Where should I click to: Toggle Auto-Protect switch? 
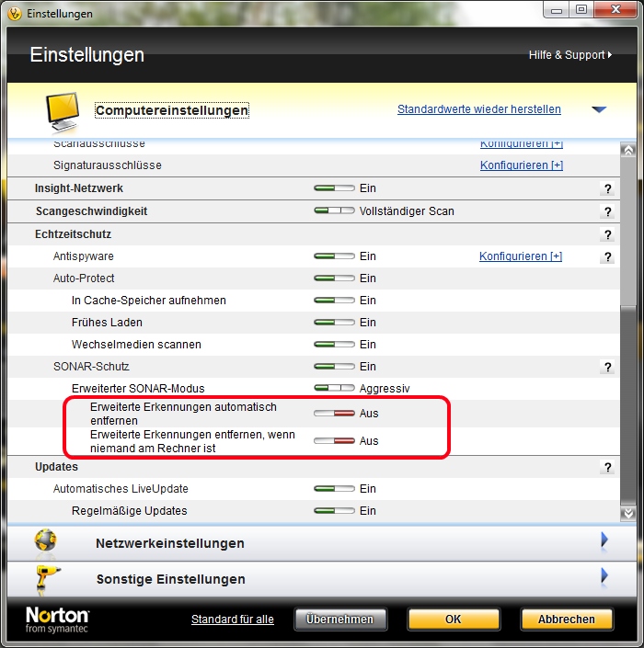pos(334,279)
